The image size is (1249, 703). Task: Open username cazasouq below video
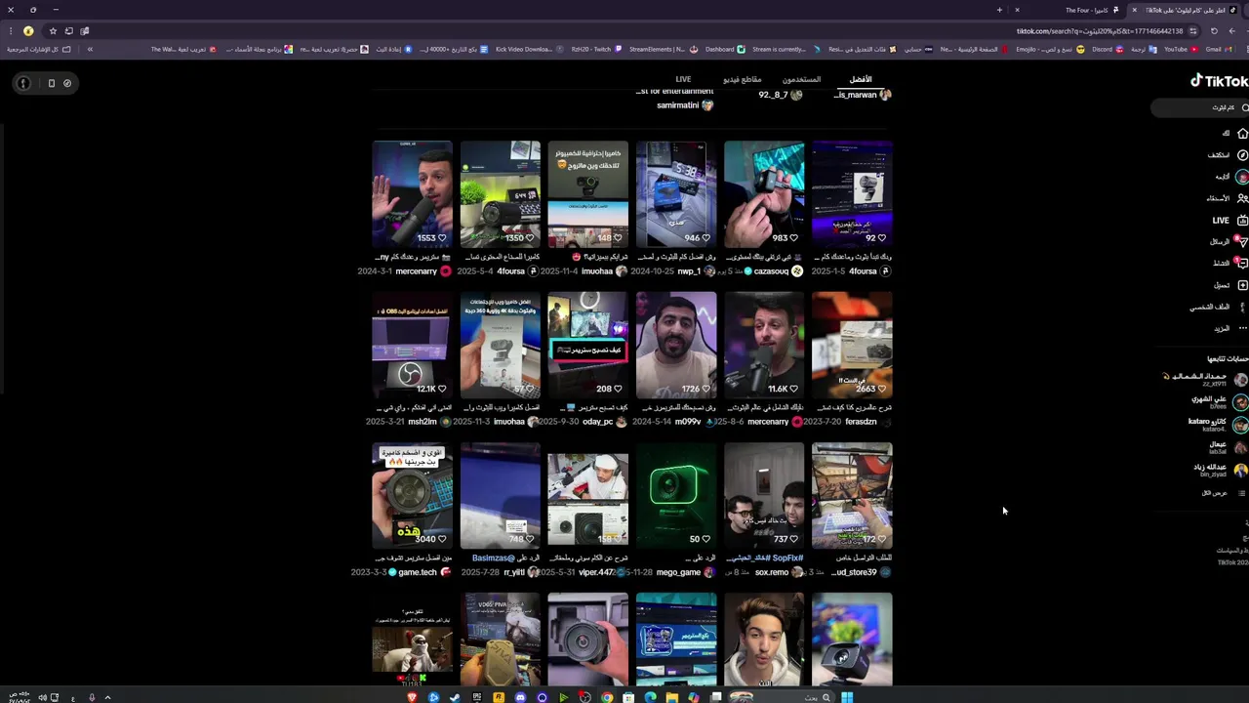coord(771,271)
